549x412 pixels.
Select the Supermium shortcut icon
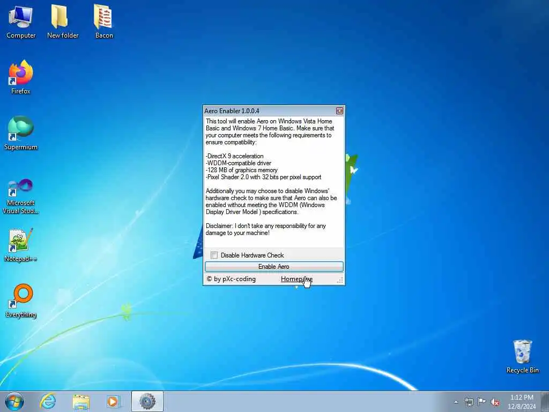point(21,133)
